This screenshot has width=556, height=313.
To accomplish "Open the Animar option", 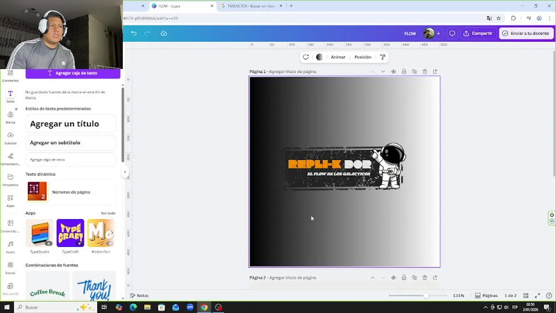I will coord(338,57).
